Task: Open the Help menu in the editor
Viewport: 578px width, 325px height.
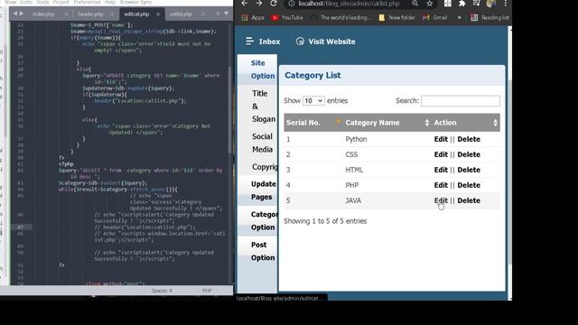Action: click(x=110, y=2)
